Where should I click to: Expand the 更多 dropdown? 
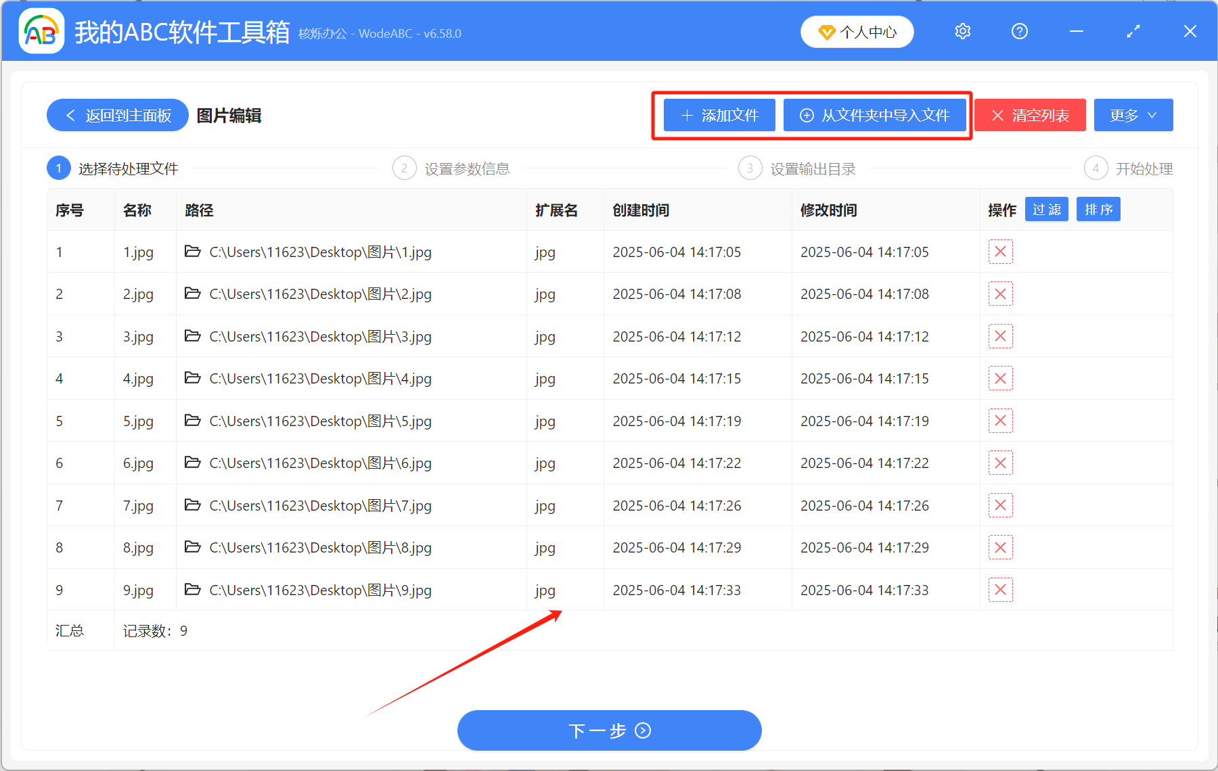(x=1133, y=115)
